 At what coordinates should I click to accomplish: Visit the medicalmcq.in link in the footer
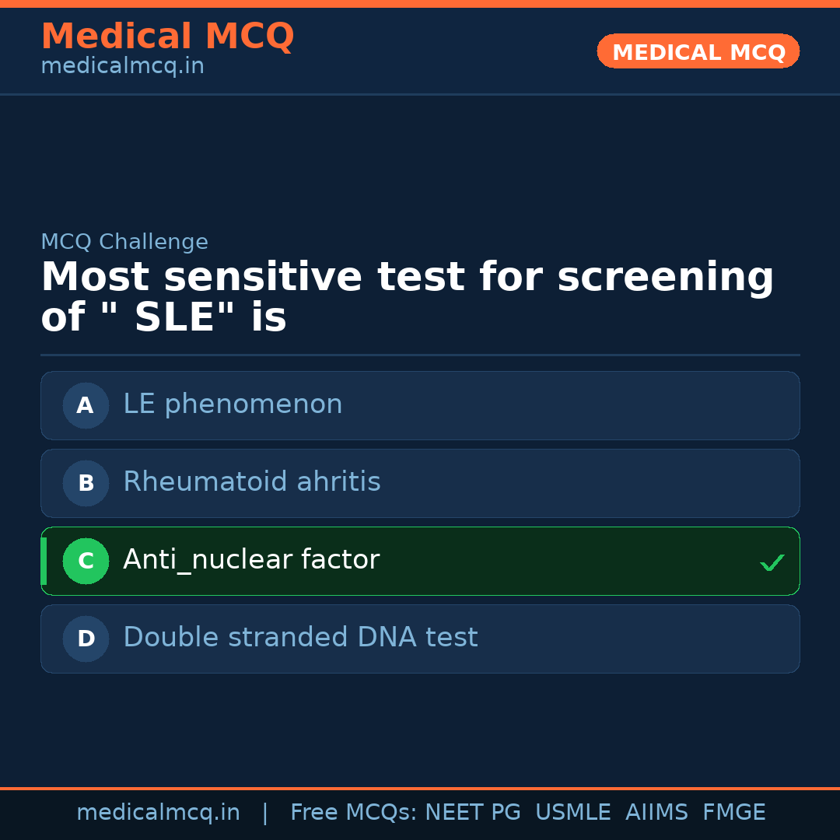[159, 811]
